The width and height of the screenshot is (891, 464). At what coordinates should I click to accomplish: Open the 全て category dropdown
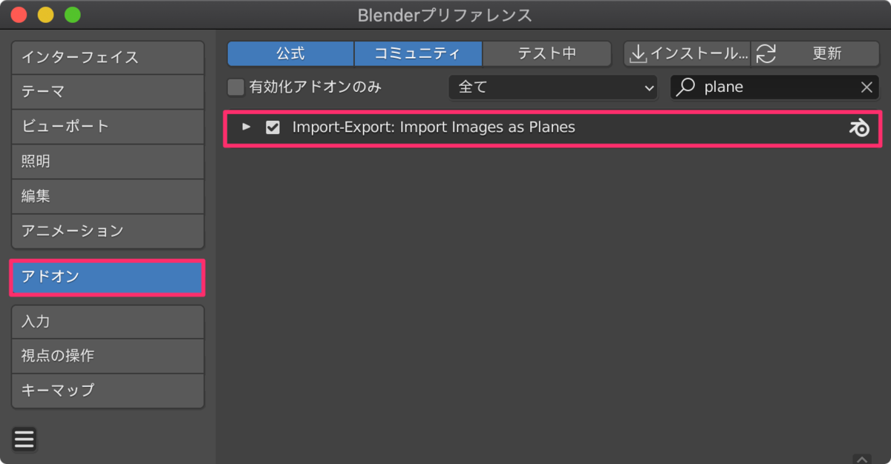tap(552, 87)
